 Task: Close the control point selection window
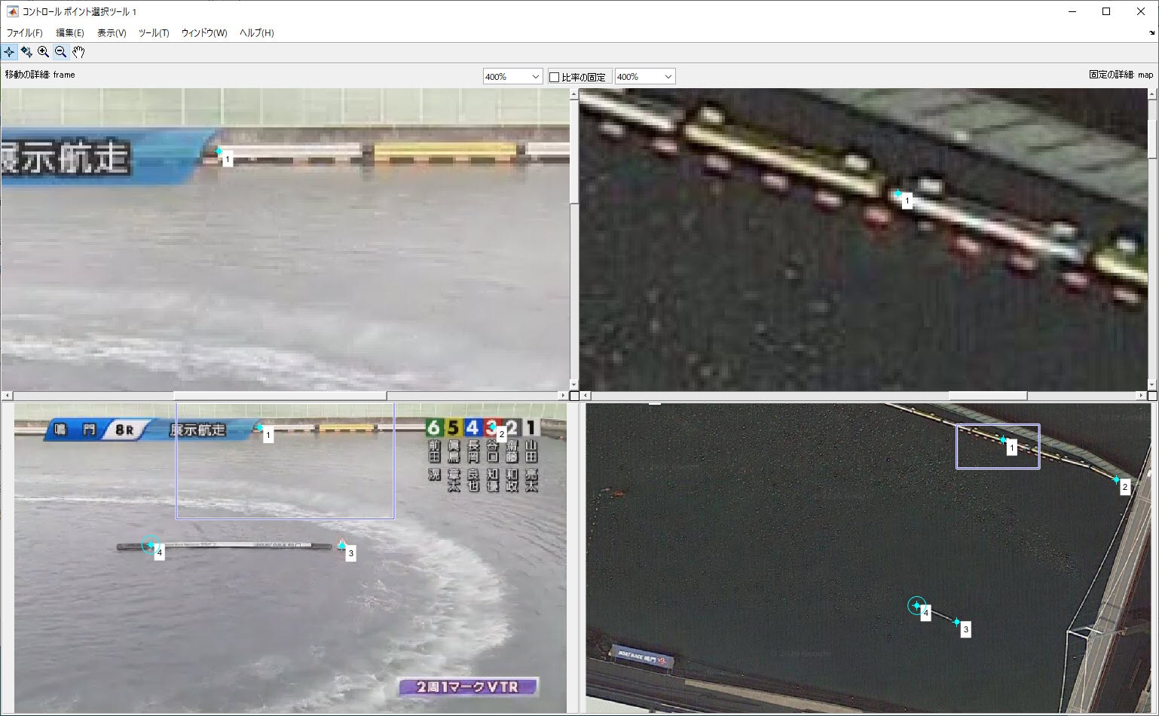(1141, 11)
